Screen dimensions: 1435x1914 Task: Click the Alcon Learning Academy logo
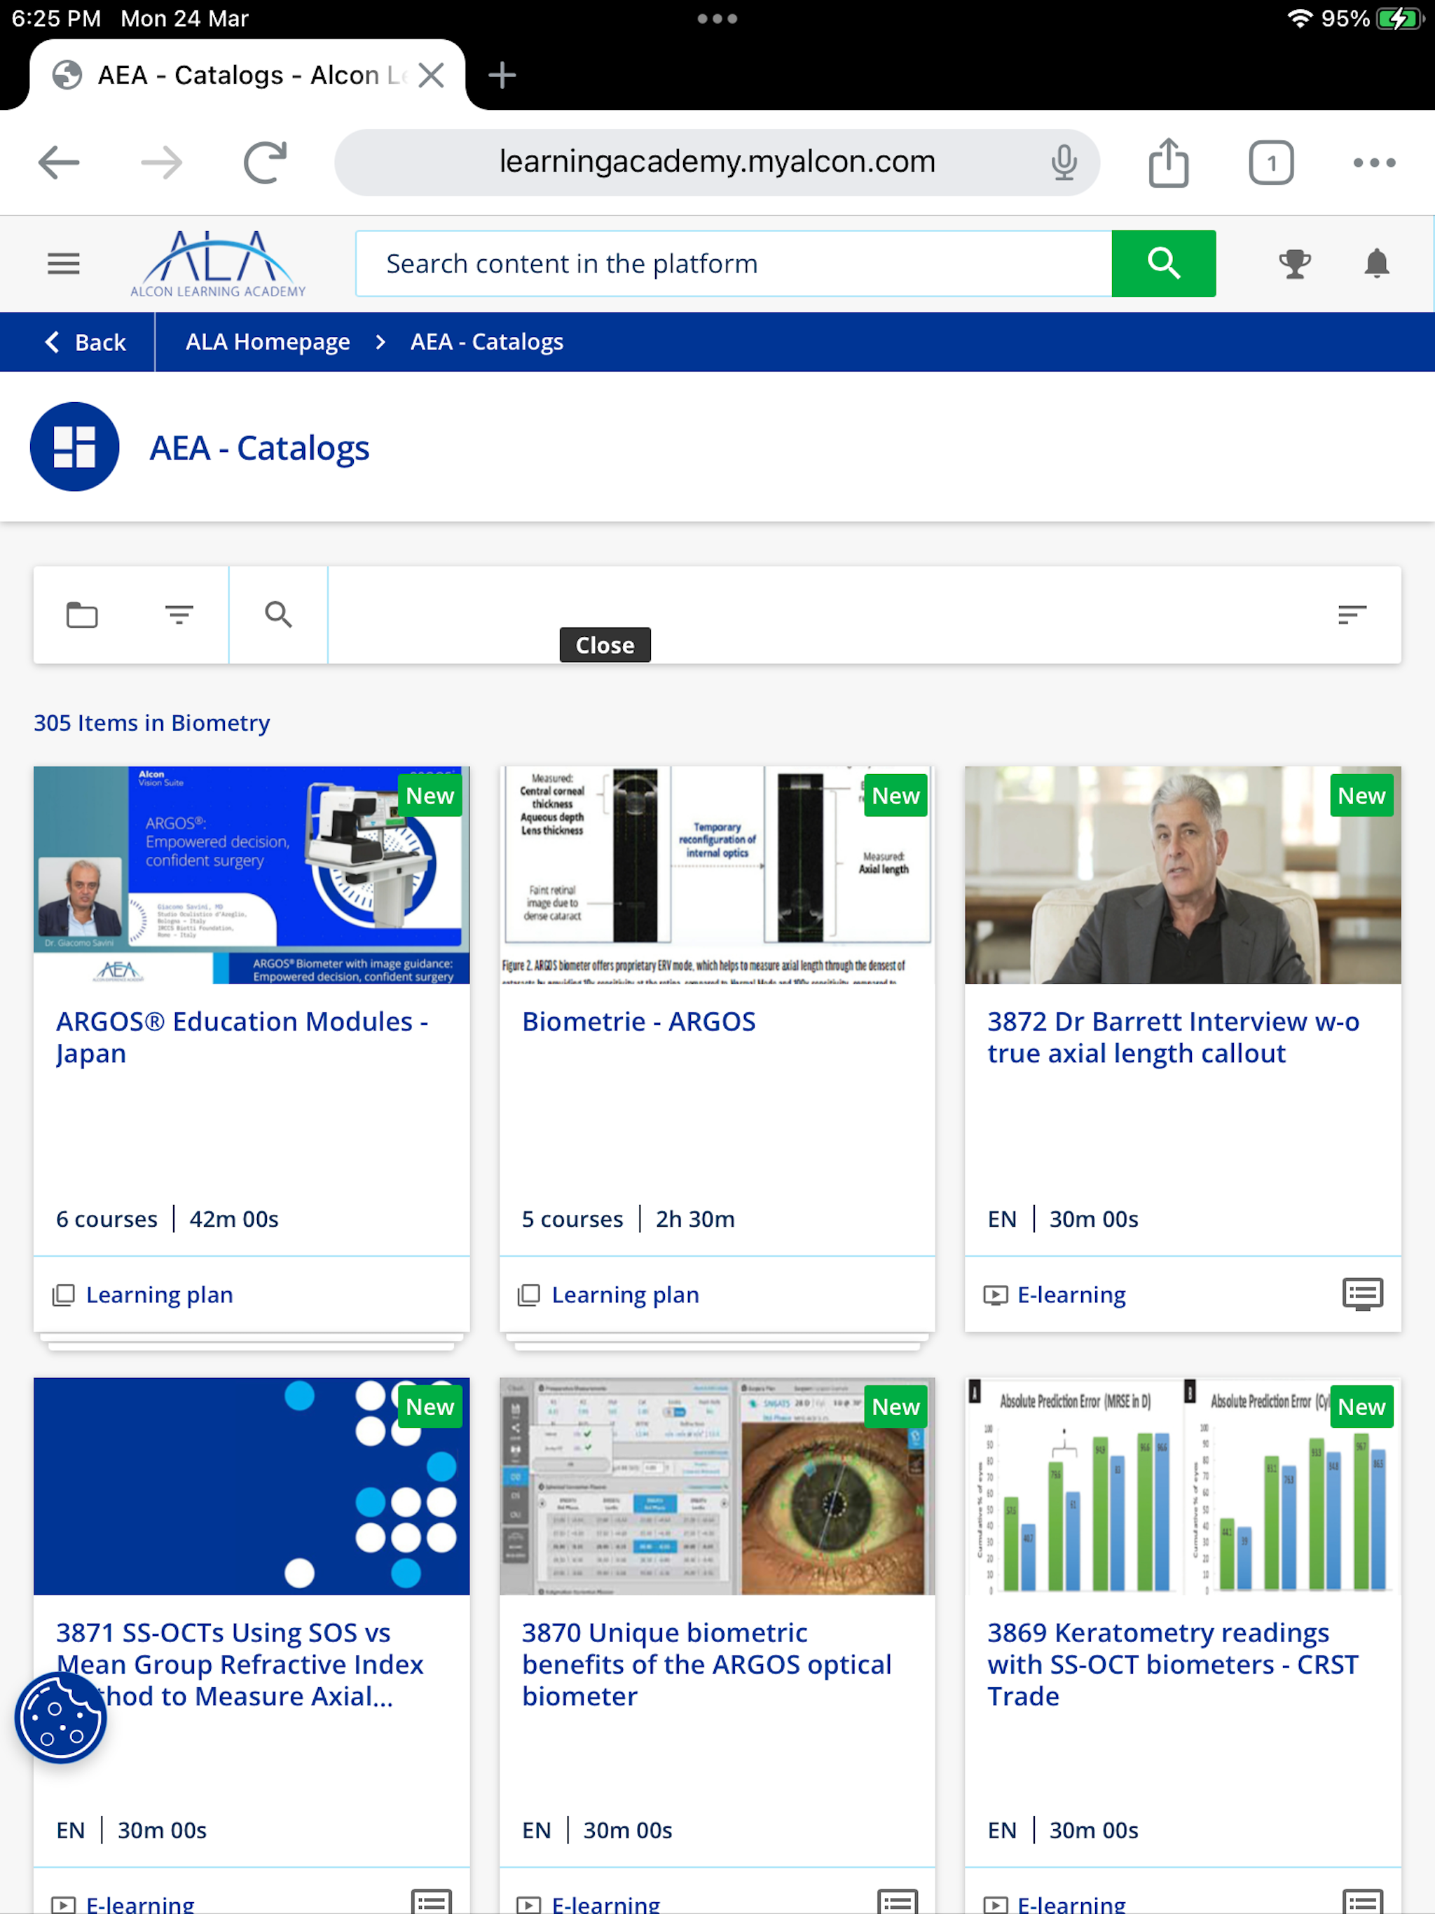click(x=218, y=263)
